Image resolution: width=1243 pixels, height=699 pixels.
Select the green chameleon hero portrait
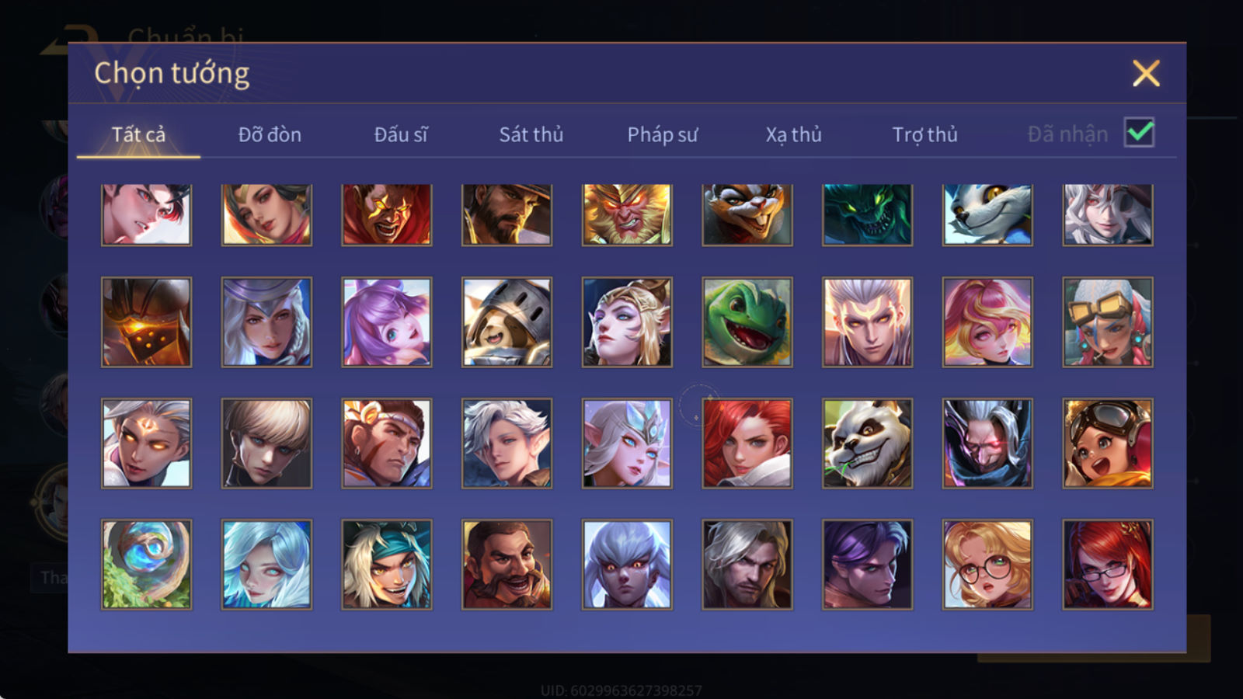[x=747, y=322]
